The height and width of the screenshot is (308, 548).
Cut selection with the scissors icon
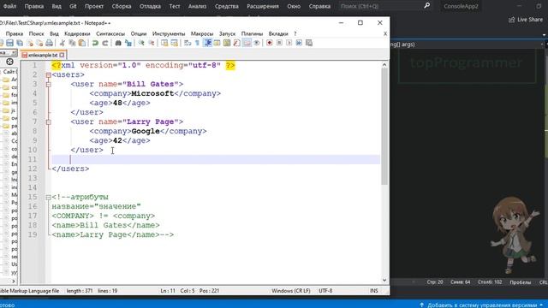pos(63,43)
